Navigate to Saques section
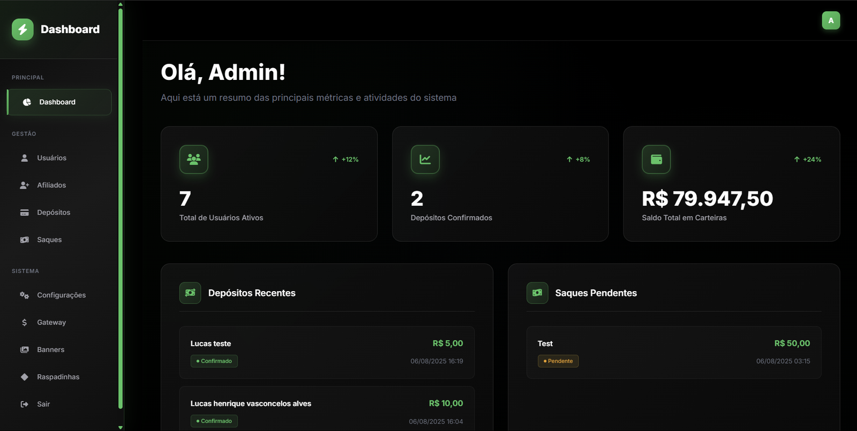 pos(49,240)
